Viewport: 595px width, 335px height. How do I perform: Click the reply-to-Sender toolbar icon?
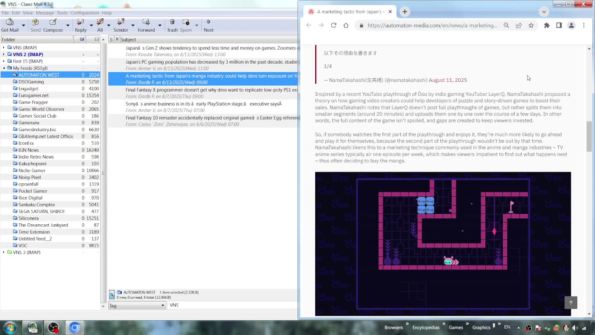pos(120,25)
